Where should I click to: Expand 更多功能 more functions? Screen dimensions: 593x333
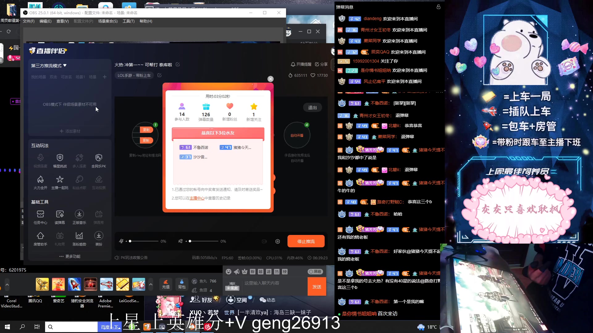coord(70,257)
